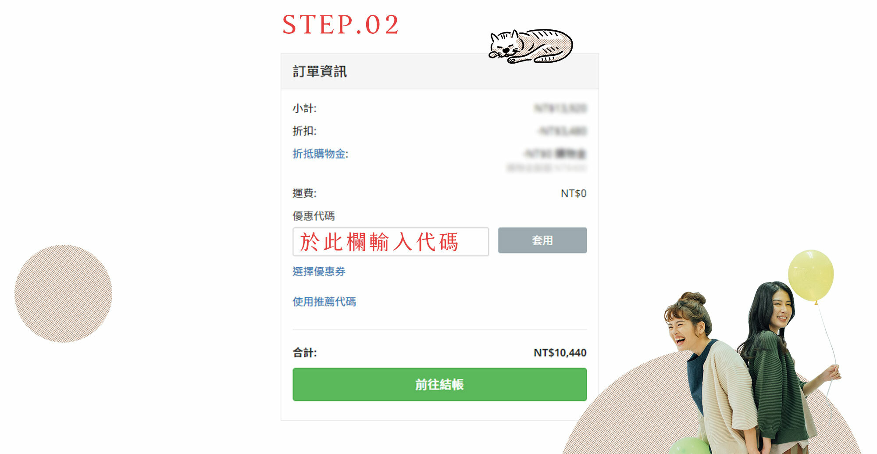Click the 優惠代碼 label
877x454 pixels.
[314, 216]
